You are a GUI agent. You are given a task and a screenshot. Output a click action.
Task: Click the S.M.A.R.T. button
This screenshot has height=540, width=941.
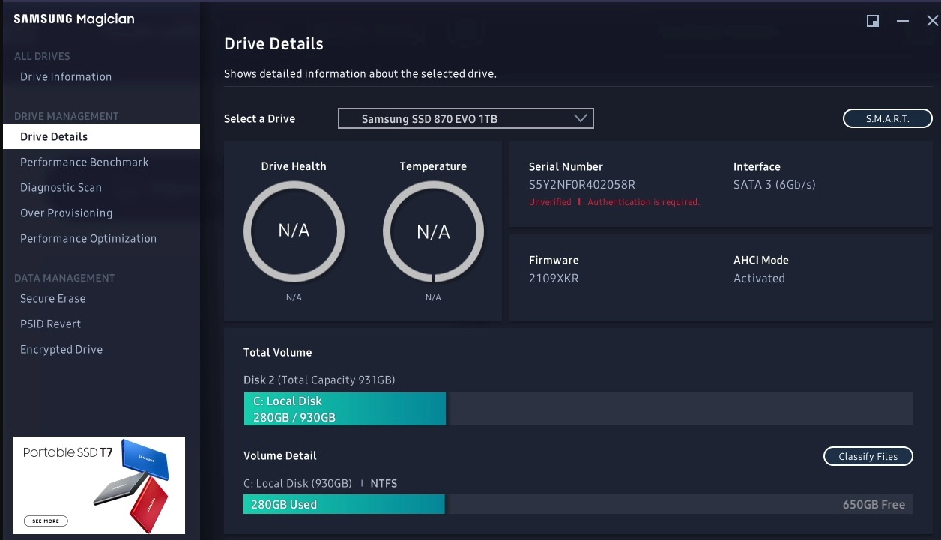(887, 118)
